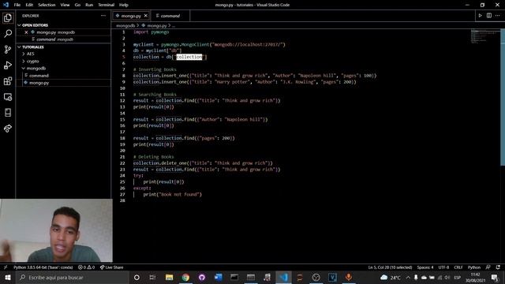This screenshot has width=505, height=284.
Task: Click the errors and warnings status indicator
Action: coord(86,267)
